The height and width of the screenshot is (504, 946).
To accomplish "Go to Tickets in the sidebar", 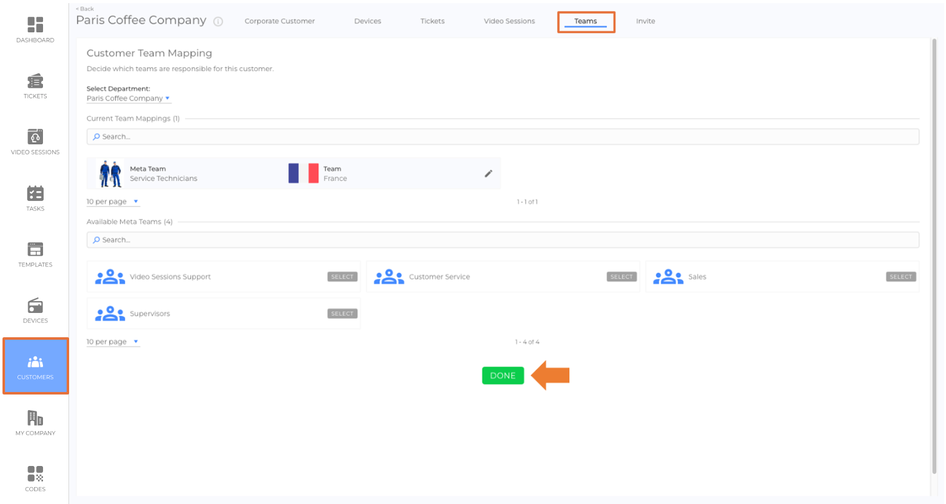I will point(35,86).
